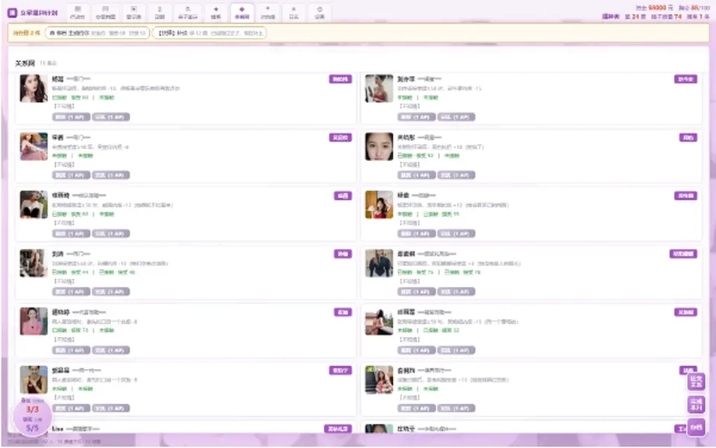
Task: Open the eighth top navigation tab
Action: point(268,13)
